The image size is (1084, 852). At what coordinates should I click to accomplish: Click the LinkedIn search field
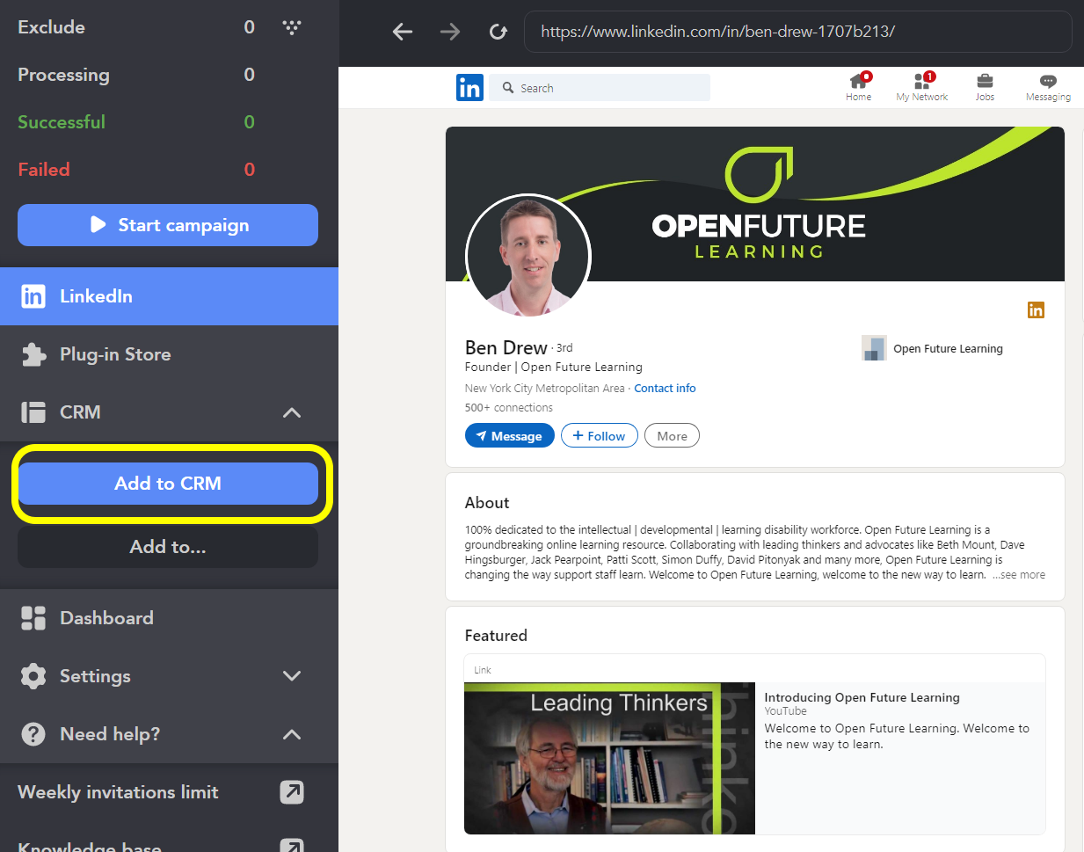[x=600, y=88]
